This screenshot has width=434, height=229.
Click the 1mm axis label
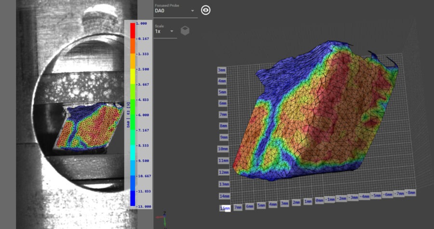tap(308, 202)
